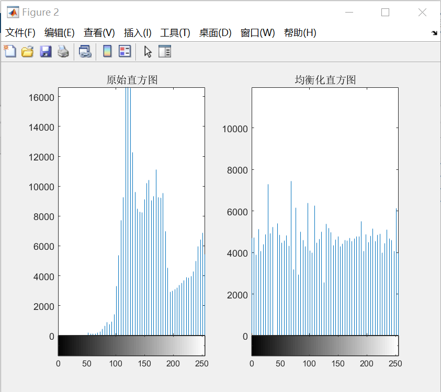Open the Property Inspector
The image size is (441, 392).
tap(164, 51)
